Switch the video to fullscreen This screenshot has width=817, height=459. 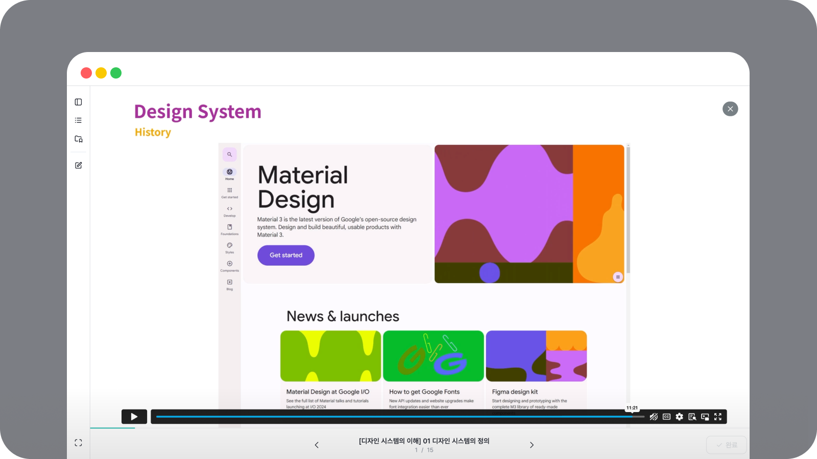[718, 417]
